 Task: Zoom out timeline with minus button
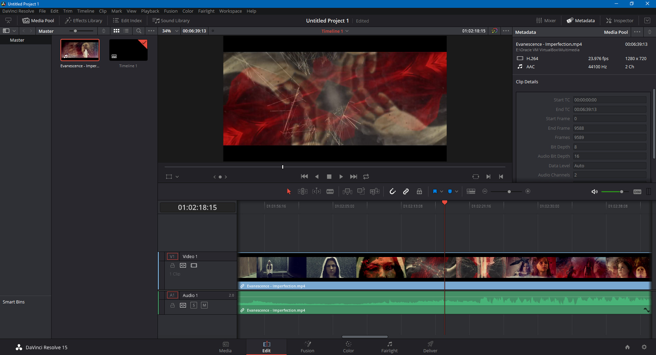pyautogui.click(x=485, y=191)
